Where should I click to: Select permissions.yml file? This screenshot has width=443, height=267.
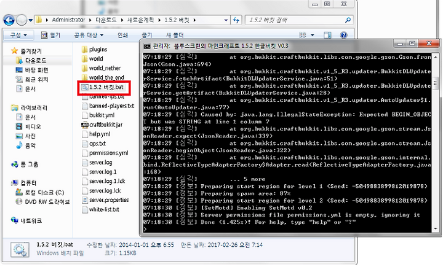(105, 153)
